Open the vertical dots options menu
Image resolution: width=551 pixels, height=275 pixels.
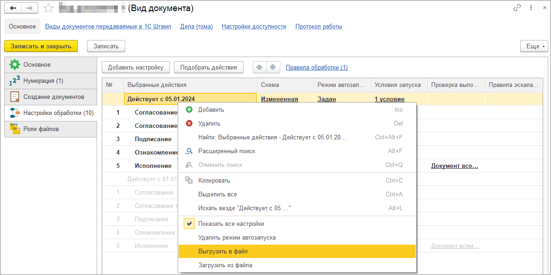click(x=530, y=8)
